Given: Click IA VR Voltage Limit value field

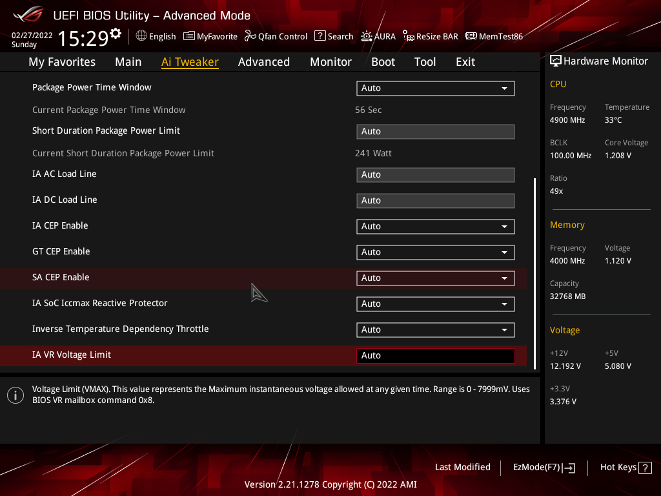Looking at the screenshot, I should point(436,356).
